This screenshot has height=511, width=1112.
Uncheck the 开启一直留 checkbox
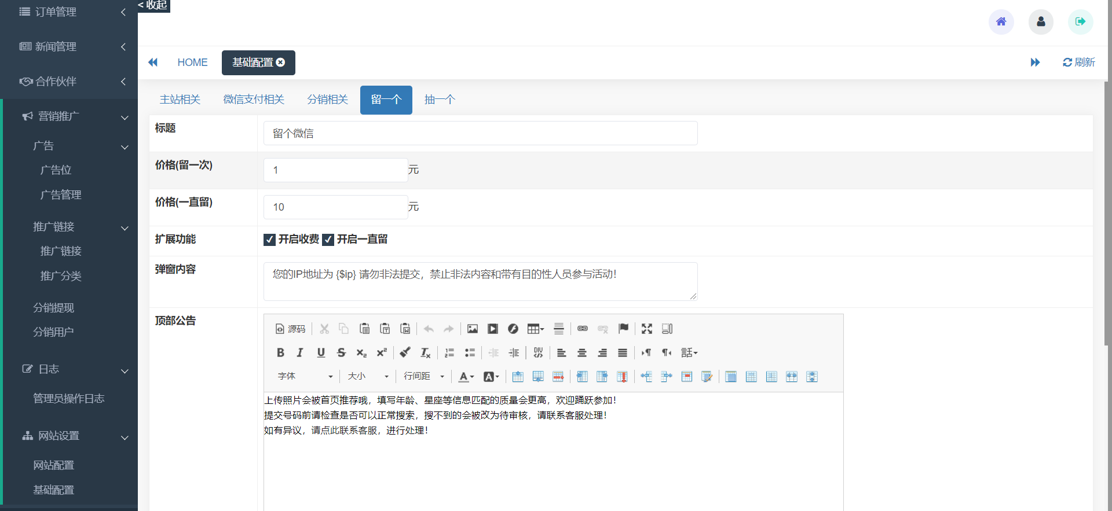(x=328, y=240)
